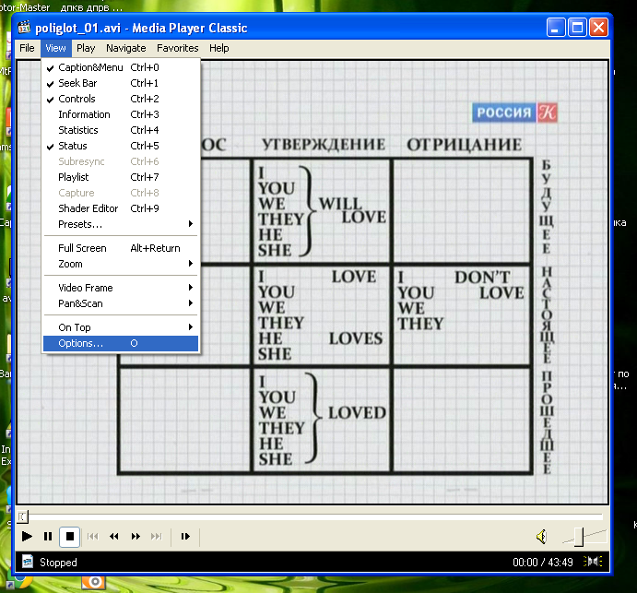The height and width of the screenshot is (593, 637).
Task: Click the Play button
Action: click(27, 537)
